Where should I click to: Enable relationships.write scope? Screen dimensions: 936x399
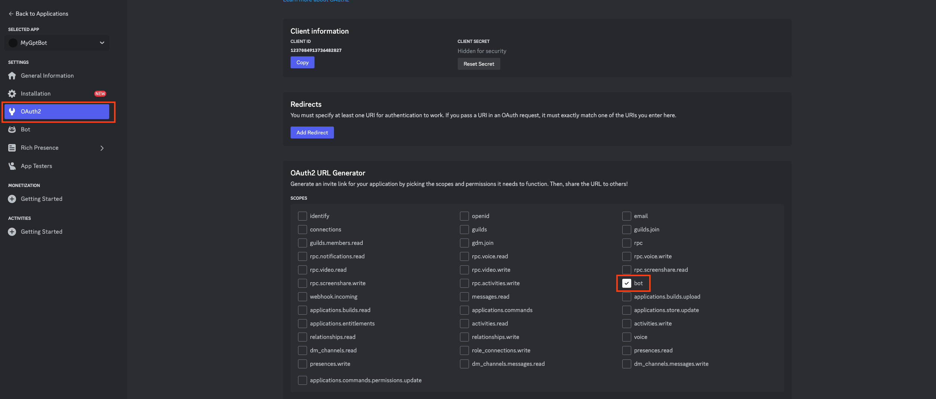click(464, 337)
